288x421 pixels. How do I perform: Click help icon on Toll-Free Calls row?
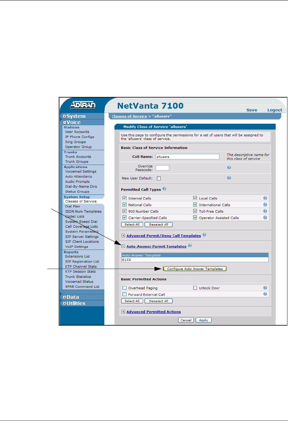tap(265, 211)
